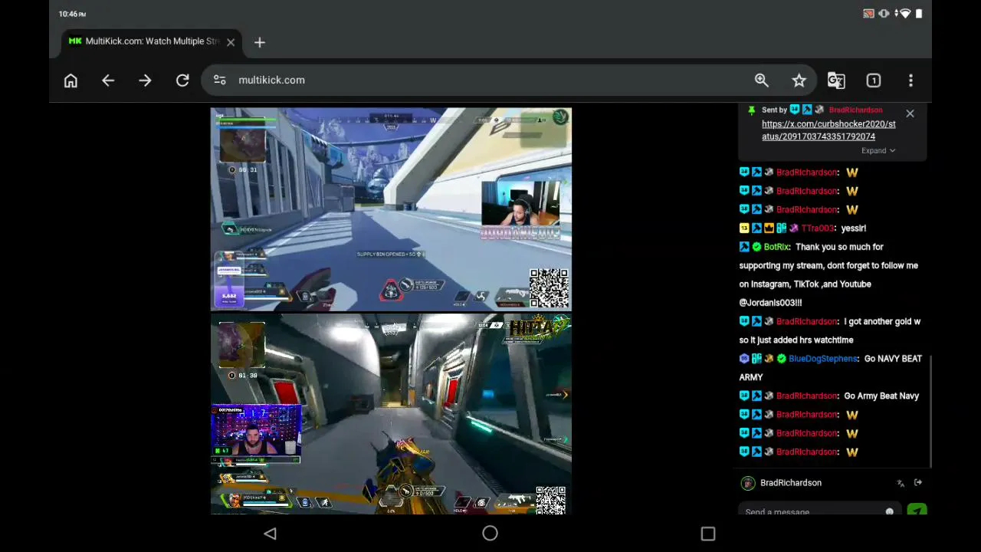Open BlueDogStephens's chat profile
This screenshot has height=552, width=981.
pos(823,359)
